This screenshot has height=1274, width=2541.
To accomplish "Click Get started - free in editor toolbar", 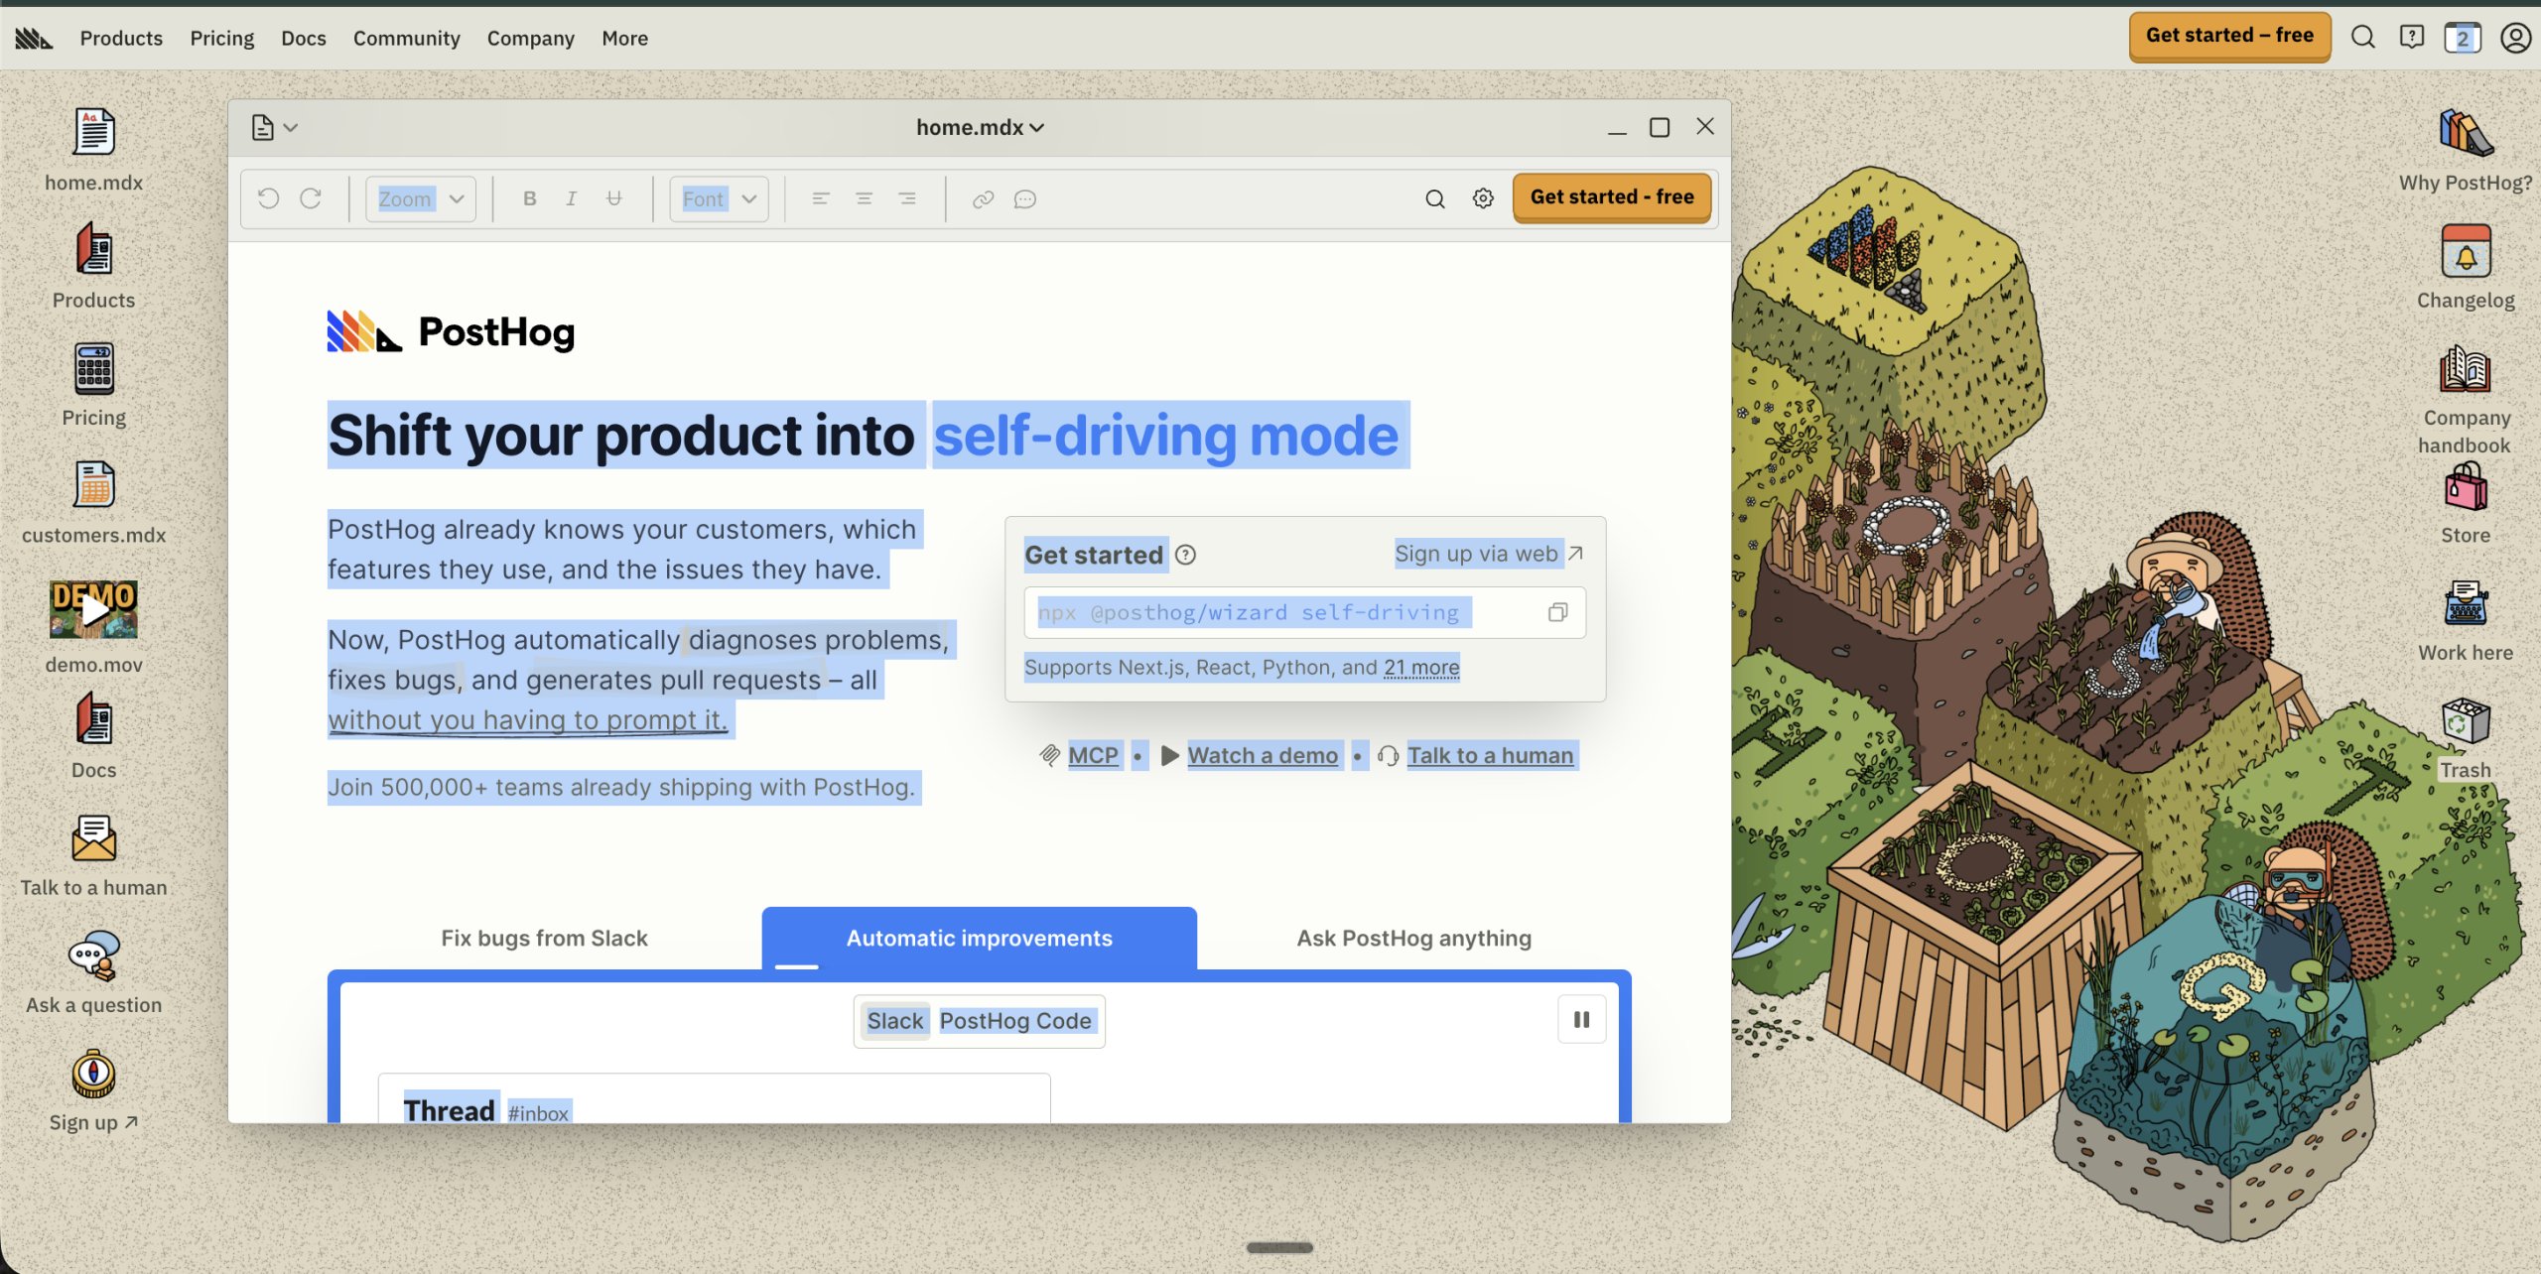I will [1612, 197].
